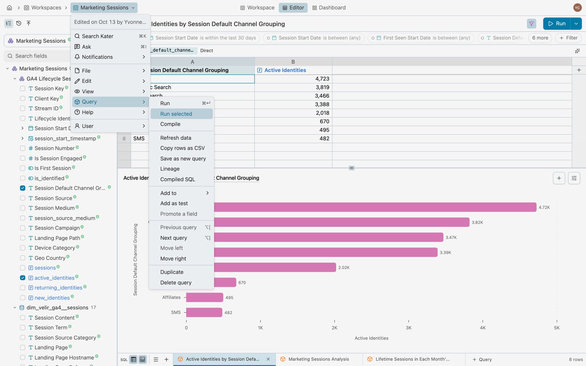The width and height of the screenshot is (586, 366).
Task: Uncheck active_identities field checkbox
Action: (x=22, y=278)
